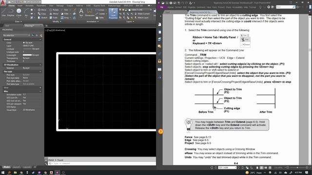
Task: Expand the Layers panel dropdown
Action: (130, 21)
